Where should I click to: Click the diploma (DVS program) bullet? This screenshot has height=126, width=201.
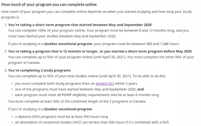coord(61,117)
